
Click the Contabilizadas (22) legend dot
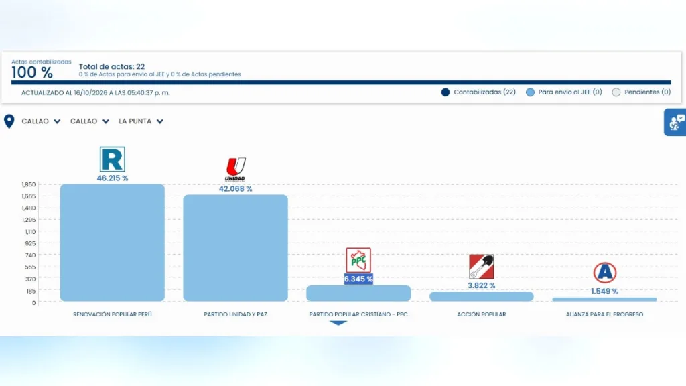[x=445, y=92]
